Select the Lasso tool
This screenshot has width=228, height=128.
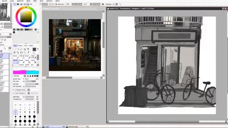click(18, 49)
